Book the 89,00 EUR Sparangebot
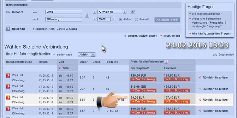This screenshot has height=118, width=237. tap(143, 101)
